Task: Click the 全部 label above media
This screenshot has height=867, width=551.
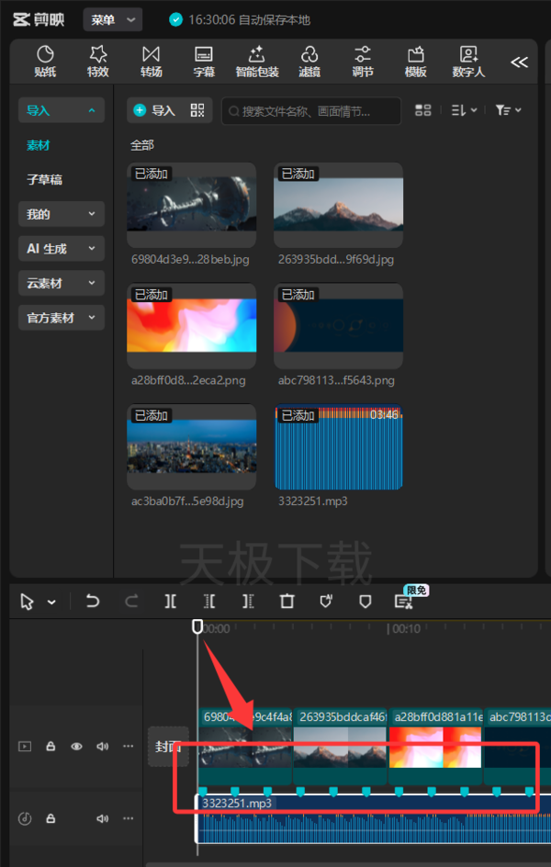Action: tap(142, 145)
